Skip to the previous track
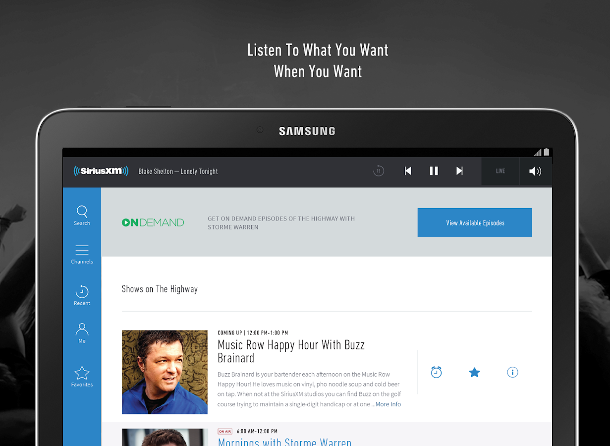Viewport: 610px width, 446px height. tap(408, 171)
